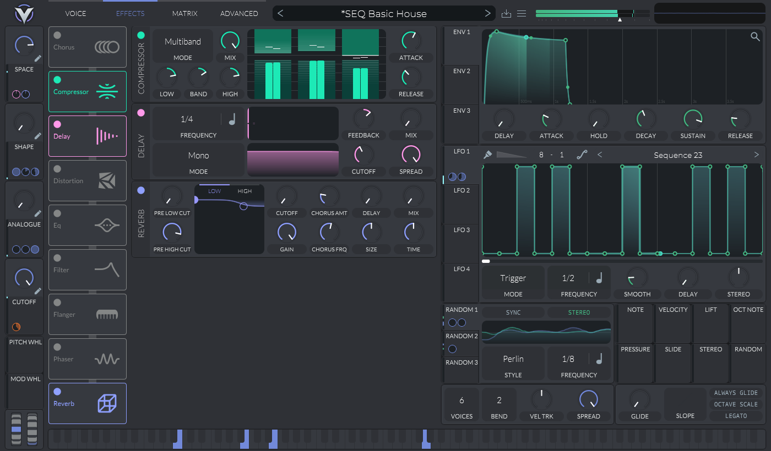Enable the Filter effect power dot
This screenshot has width=771, height=451.
57,258
